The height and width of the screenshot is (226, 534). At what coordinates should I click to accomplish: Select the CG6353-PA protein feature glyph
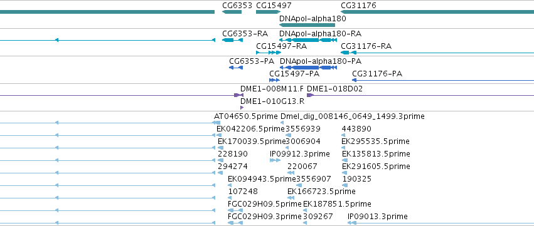click(x=236, y=68)
